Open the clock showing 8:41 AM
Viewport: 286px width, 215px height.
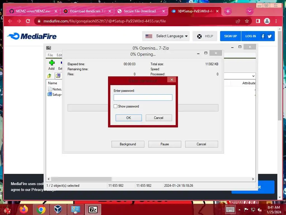(x=274, y=210)
